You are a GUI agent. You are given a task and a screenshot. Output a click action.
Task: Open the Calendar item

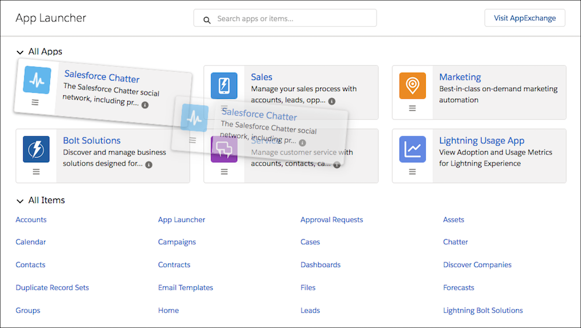point(31,242)
